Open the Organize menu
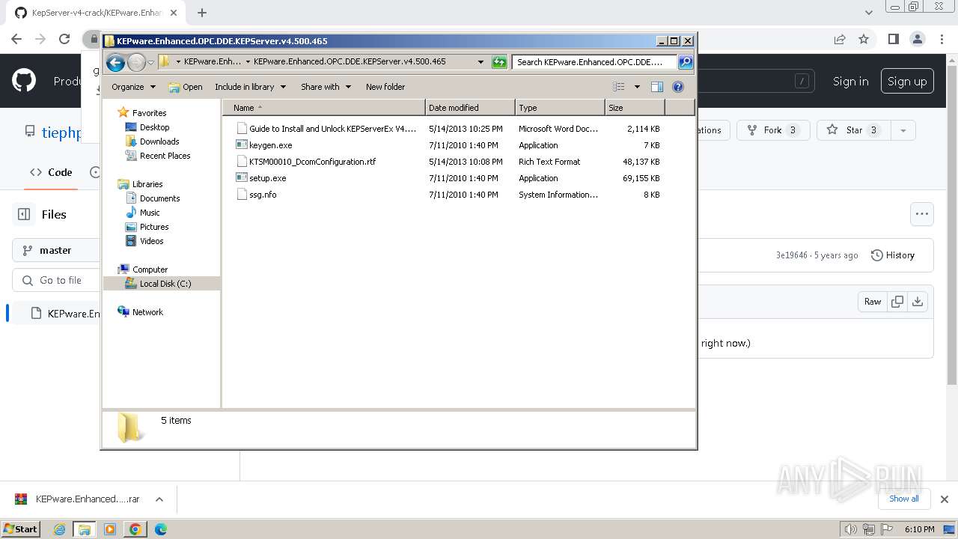 [x=133, y=87]
